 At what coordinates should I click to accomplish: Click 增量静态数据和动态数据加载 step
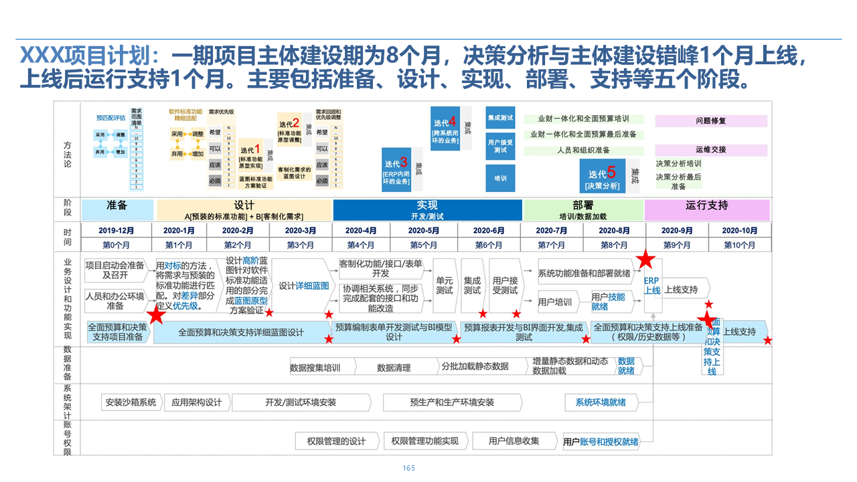pyautogui.click(x=570, y=366)
